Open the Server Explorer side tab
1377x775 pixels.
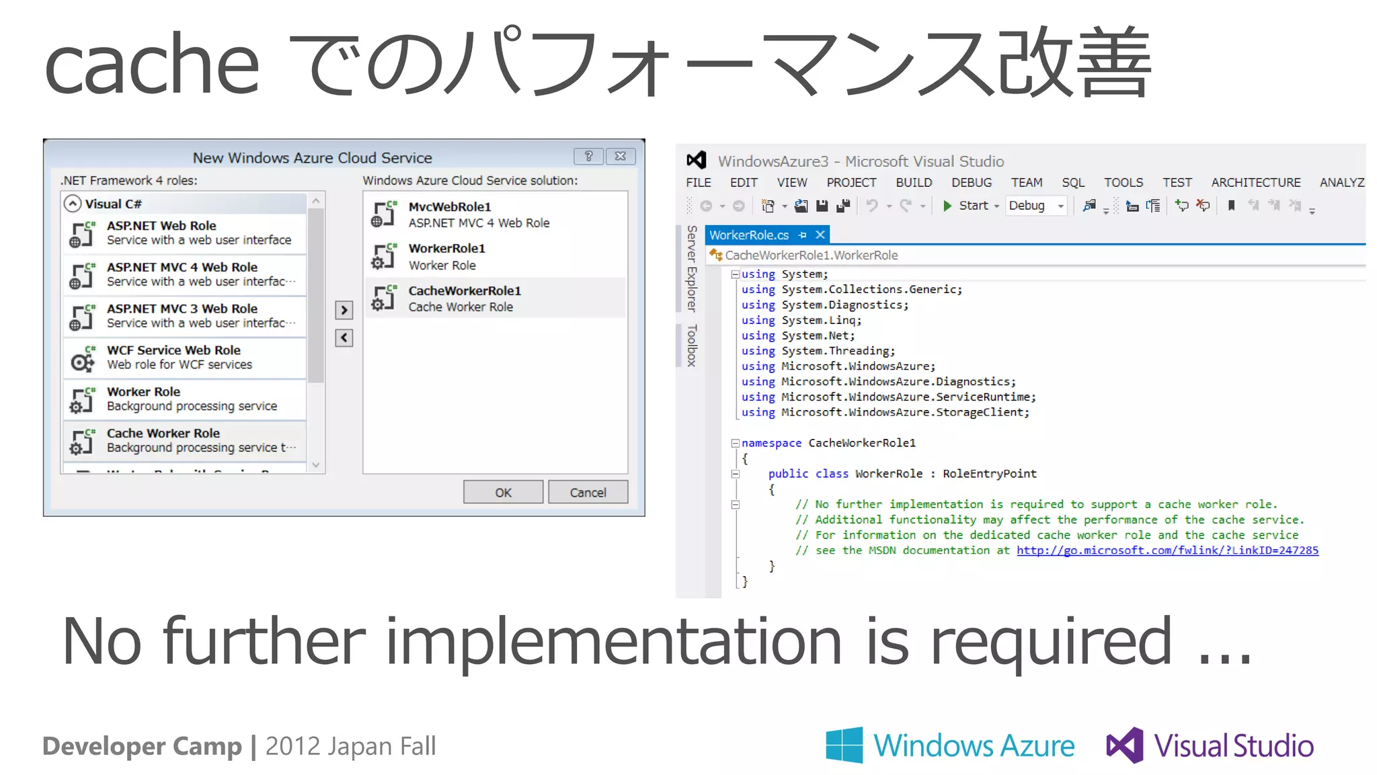(691, 268)
